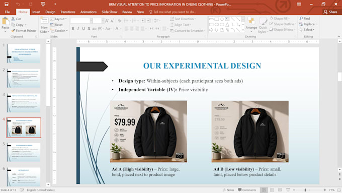Open the Text Direction dropdown
342x193 pixels.
tap(183, 19)
